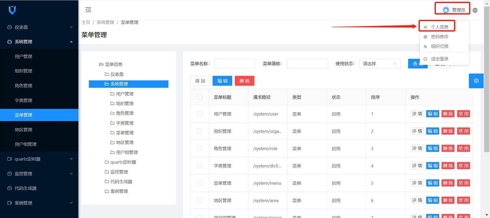Check the 组织管理 row checkbox
Image resolution: width=490 pixels, height=218 pixels.
pos(200,131)
